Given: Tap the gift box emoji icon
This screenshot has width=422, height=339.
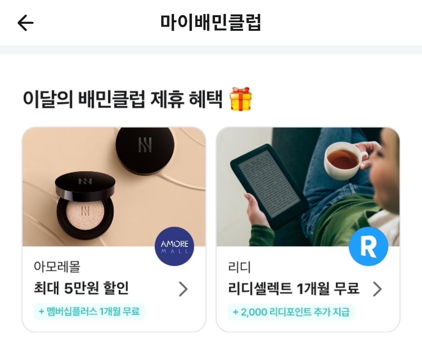Looking at the screenshot, I should pyautogui.click(x=240, y=99).
